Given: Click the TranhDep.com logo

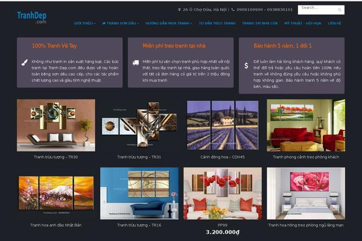Looking at the screenshot, I should coord(31,17).
